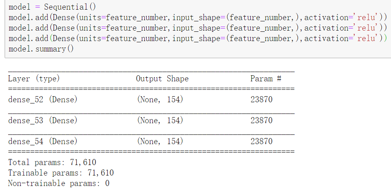Click the output shape of dense_54
This screenshot has height=190, width=391.
point(160,141)
